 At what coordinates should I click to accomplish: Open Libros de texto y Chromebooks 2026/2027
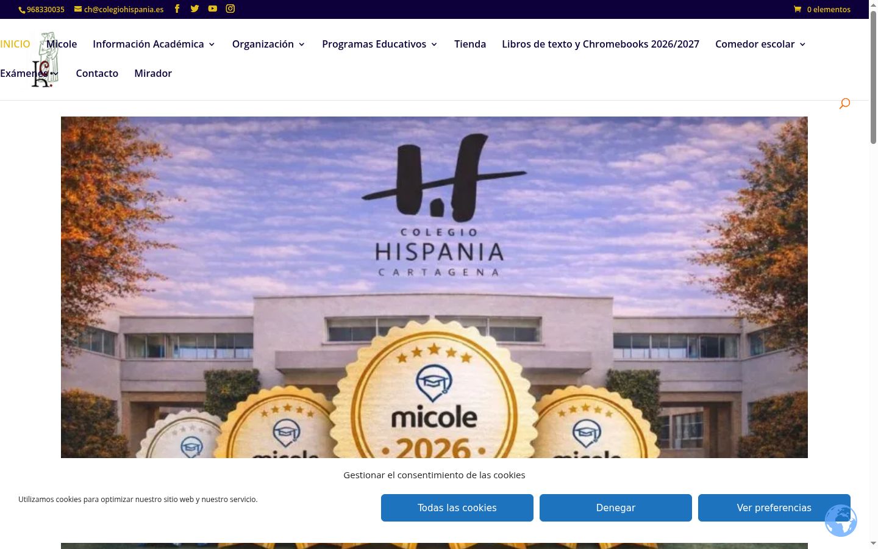click(x=601, y=44)
